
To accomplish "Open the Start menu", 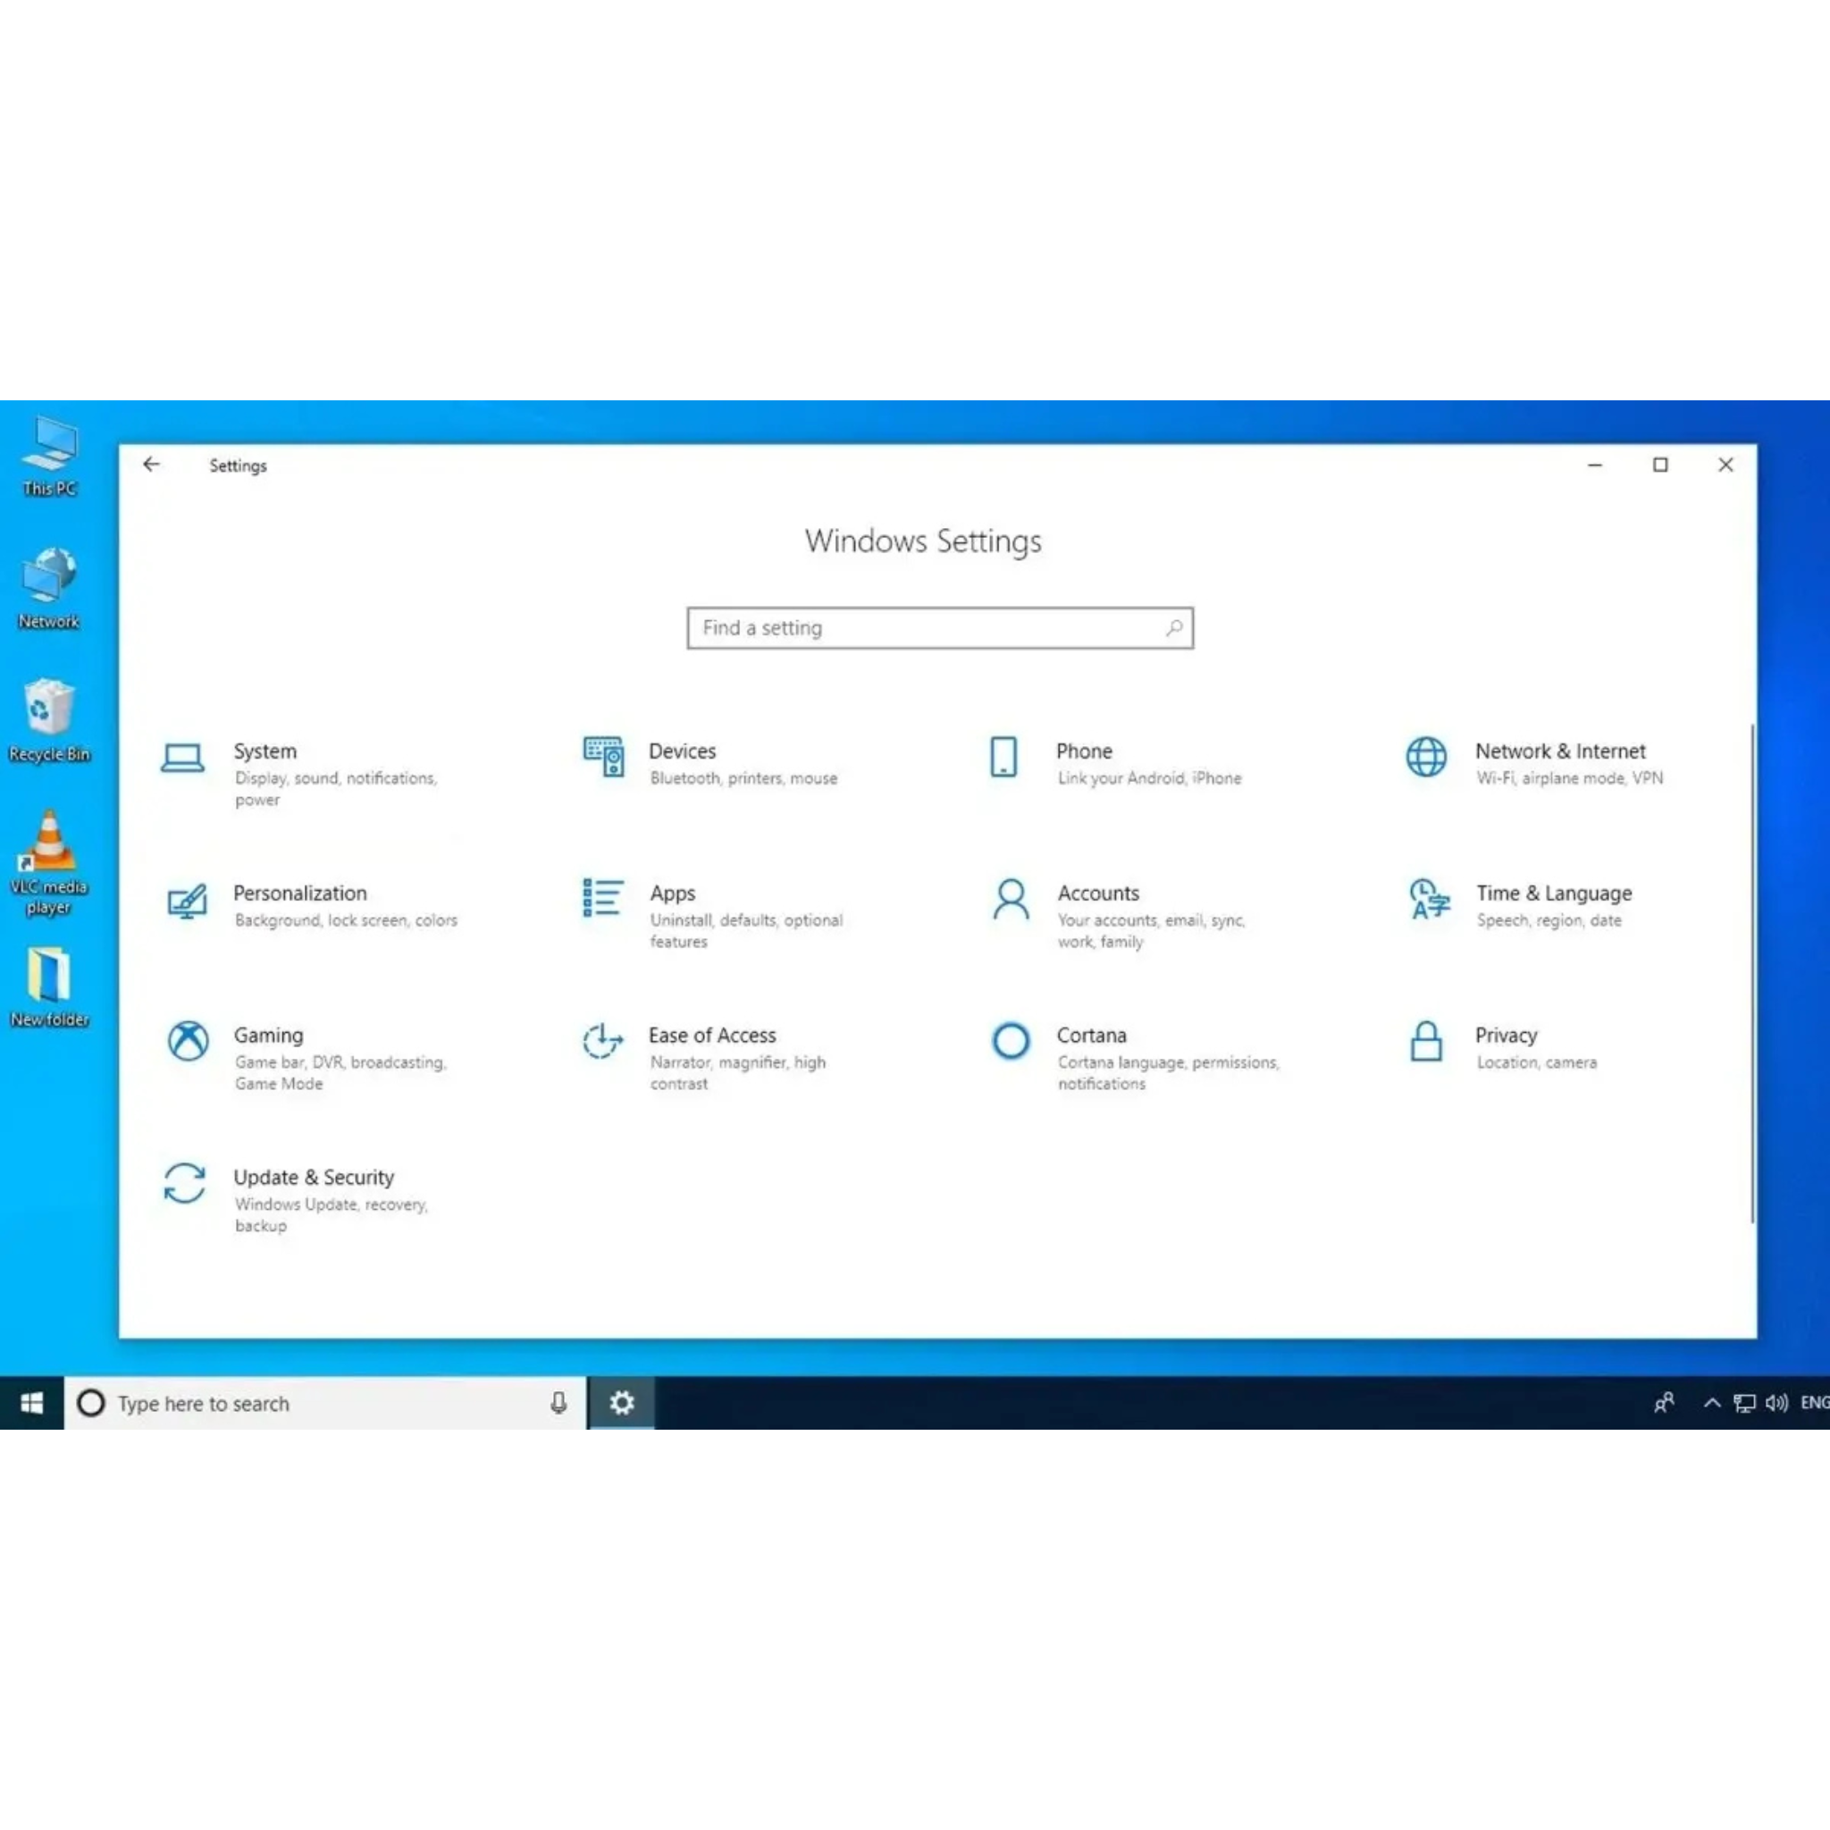I will click(x=29, y=1403).
